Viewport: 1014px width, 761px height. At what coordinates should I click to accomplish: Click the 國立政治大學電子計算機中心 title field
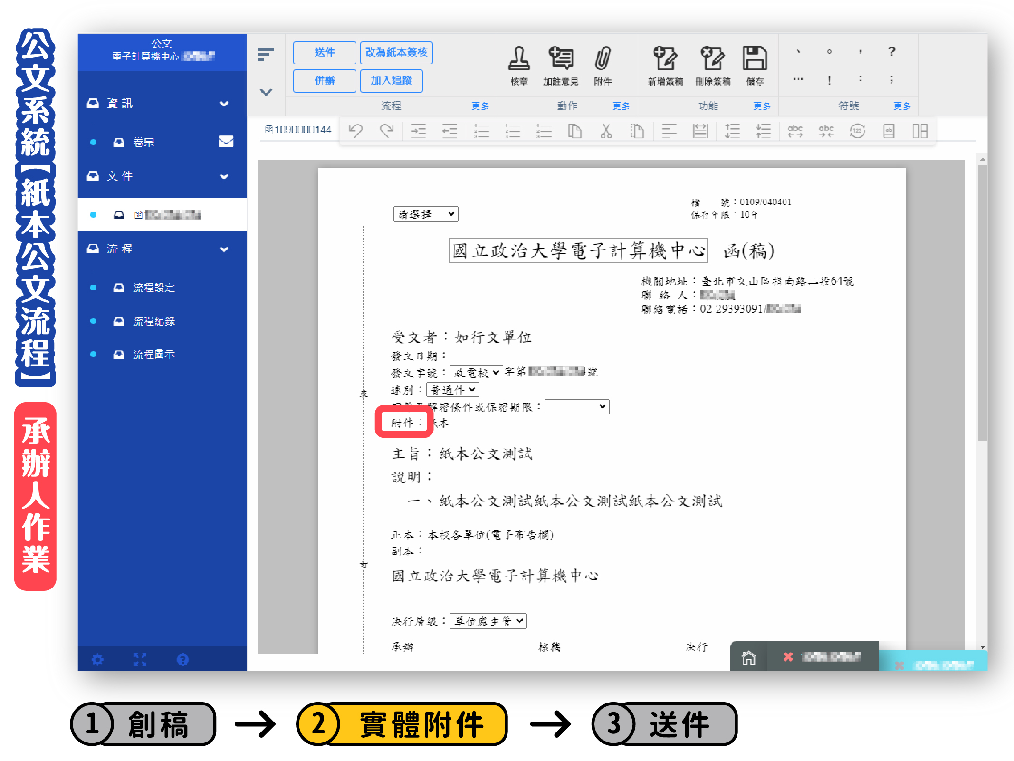point(578,250)
